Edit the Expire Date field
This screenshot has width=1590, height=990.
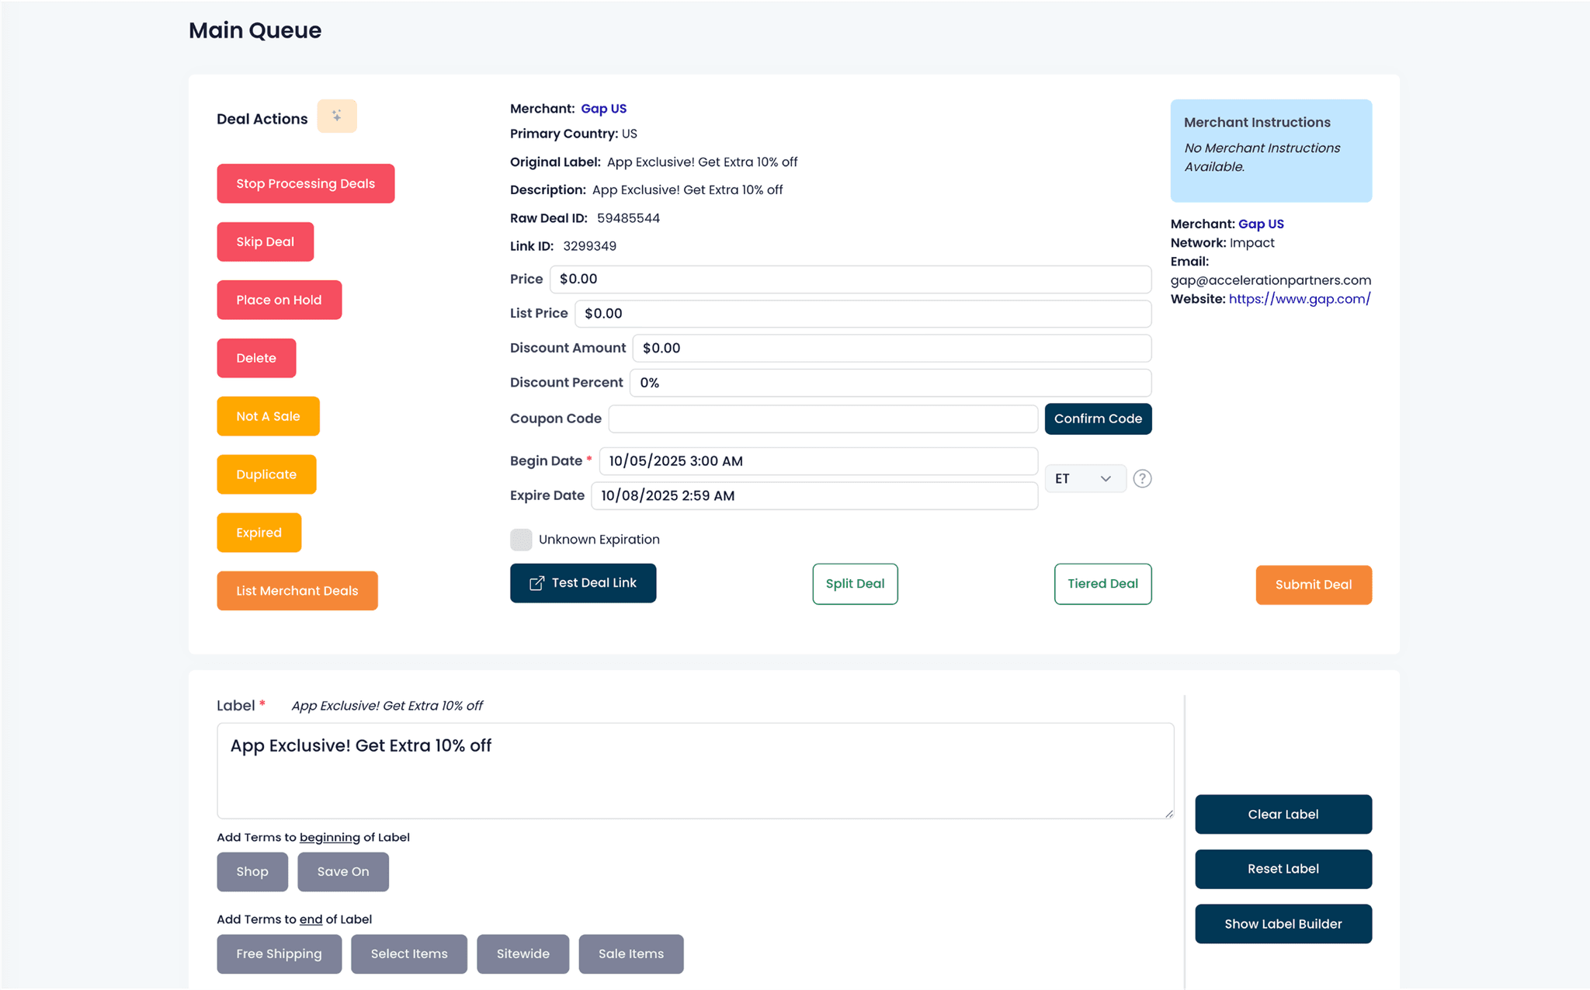(x=814, y=496)
